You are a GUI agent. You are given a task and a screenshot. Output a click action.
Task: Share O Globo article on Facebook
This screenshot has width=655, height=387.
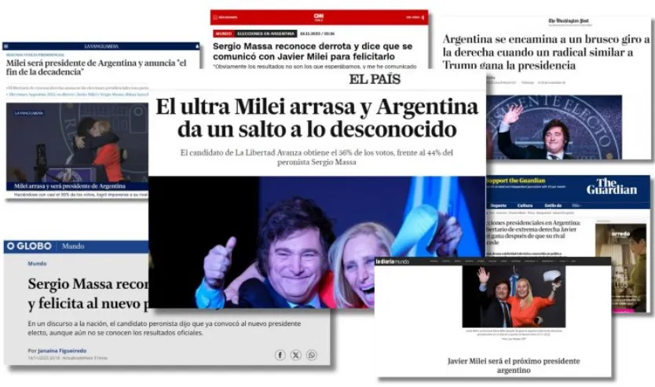coord(280,355)
